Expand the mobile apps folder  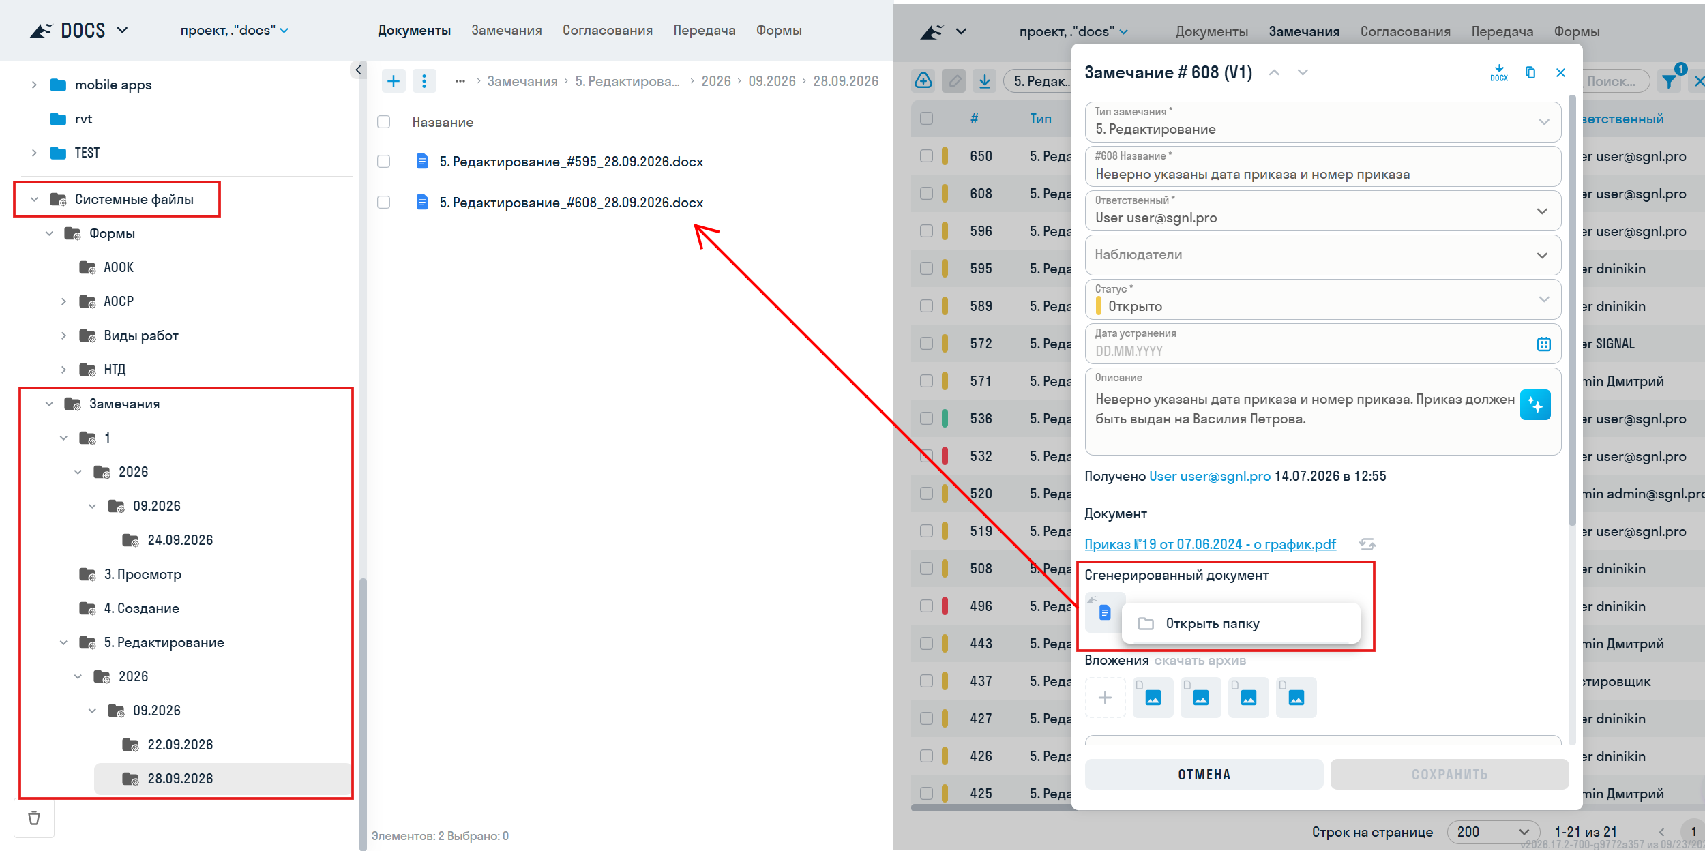coord(34,85)
